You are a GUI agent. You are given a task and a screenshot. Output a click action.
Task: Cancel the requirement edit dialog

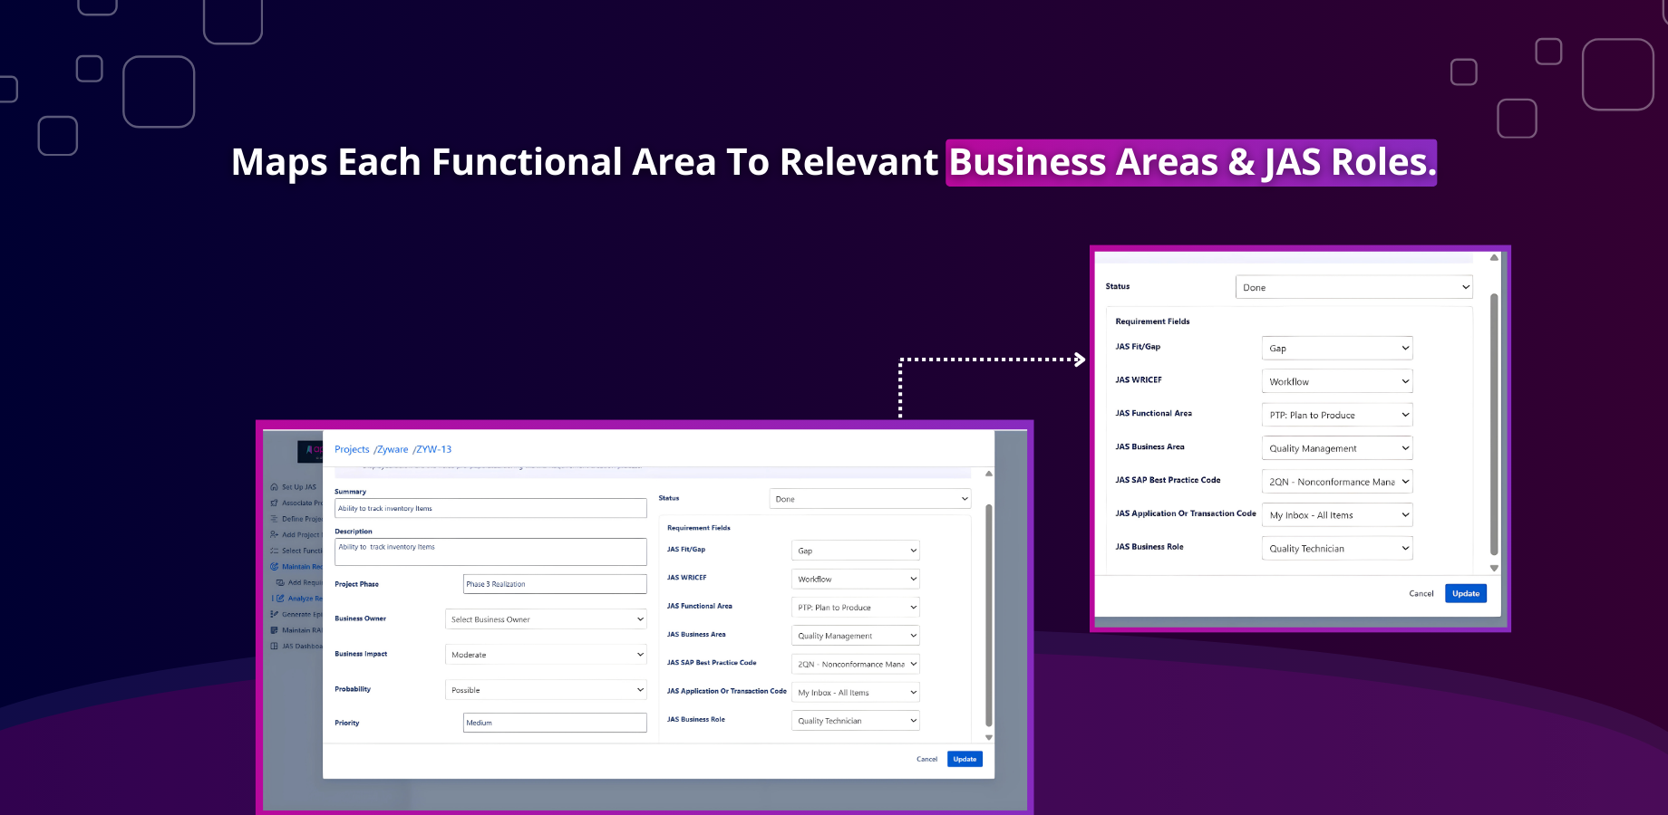[1421, 593]
